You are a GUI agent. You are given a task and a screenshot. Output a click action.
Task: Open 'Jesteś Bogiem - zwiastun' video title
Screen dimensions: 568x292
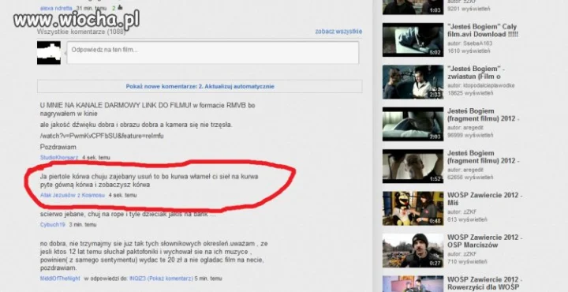(476, 73)
